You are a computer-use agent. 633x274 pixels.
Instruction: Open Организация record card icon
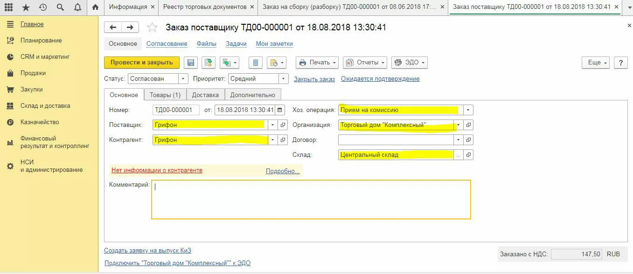[x=469, y=125]
